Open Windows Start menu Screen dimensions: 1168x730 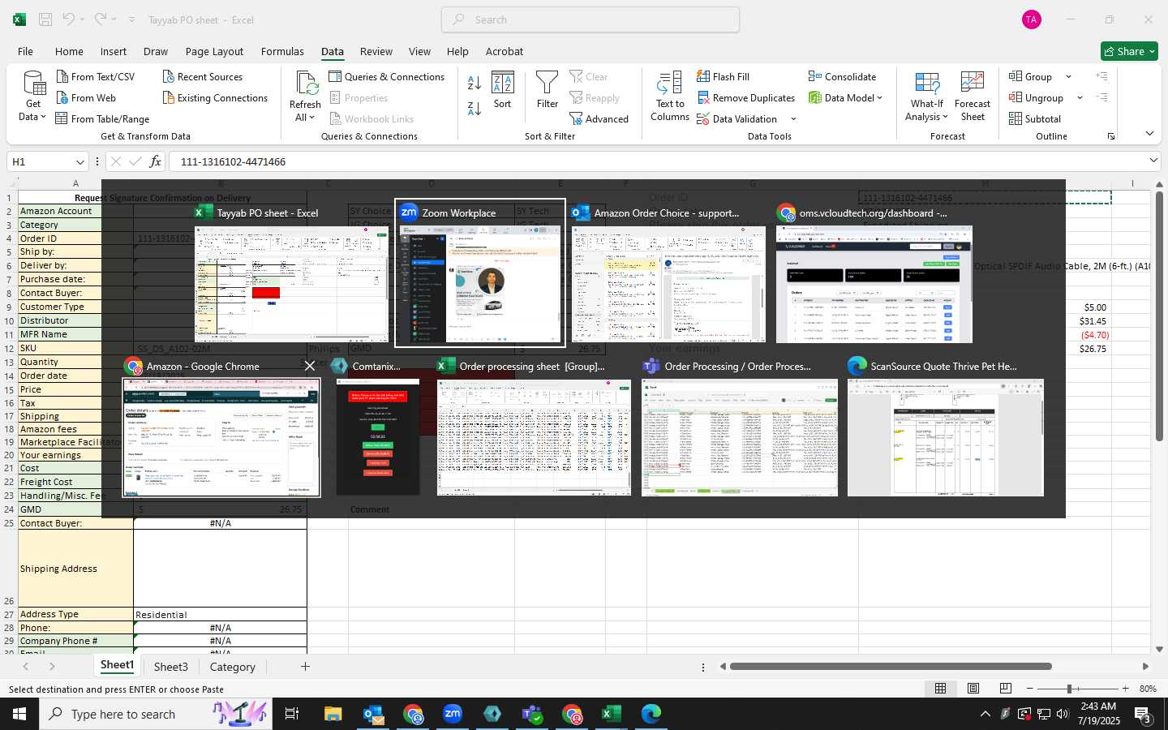pos(19,714)
